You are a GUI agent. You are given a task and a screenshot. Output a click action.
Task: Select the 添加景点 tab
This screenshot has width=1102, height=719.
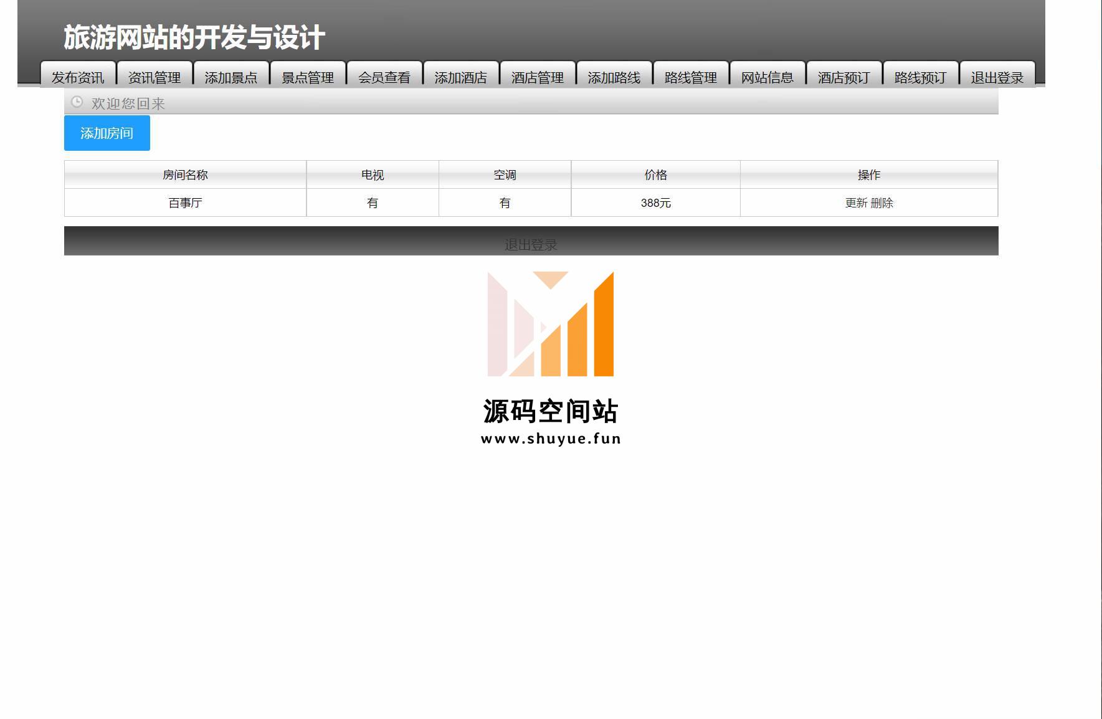point(231,75)
